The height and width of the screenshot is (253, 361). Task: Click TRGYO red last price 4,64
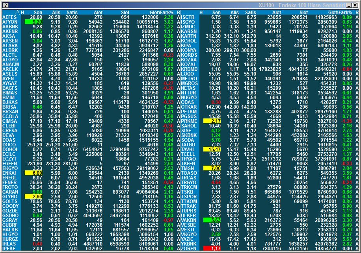point(216,183)
